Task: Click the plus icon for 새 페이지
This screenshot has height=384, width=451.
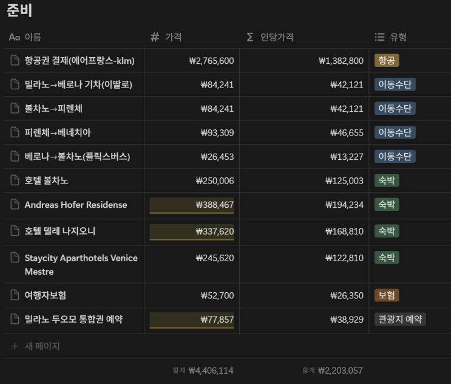Action: 15,346
